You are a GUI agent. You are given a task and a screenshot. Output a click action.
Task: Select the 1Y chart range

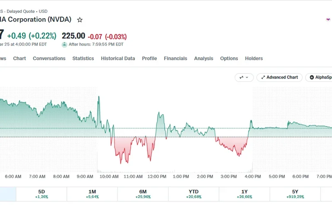click(244, 194)
